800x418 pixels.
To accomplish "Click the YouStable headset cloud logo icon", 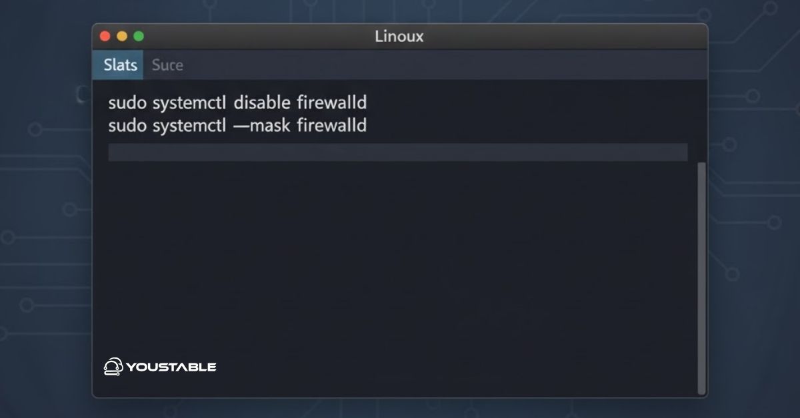I will tap(113, 367).
